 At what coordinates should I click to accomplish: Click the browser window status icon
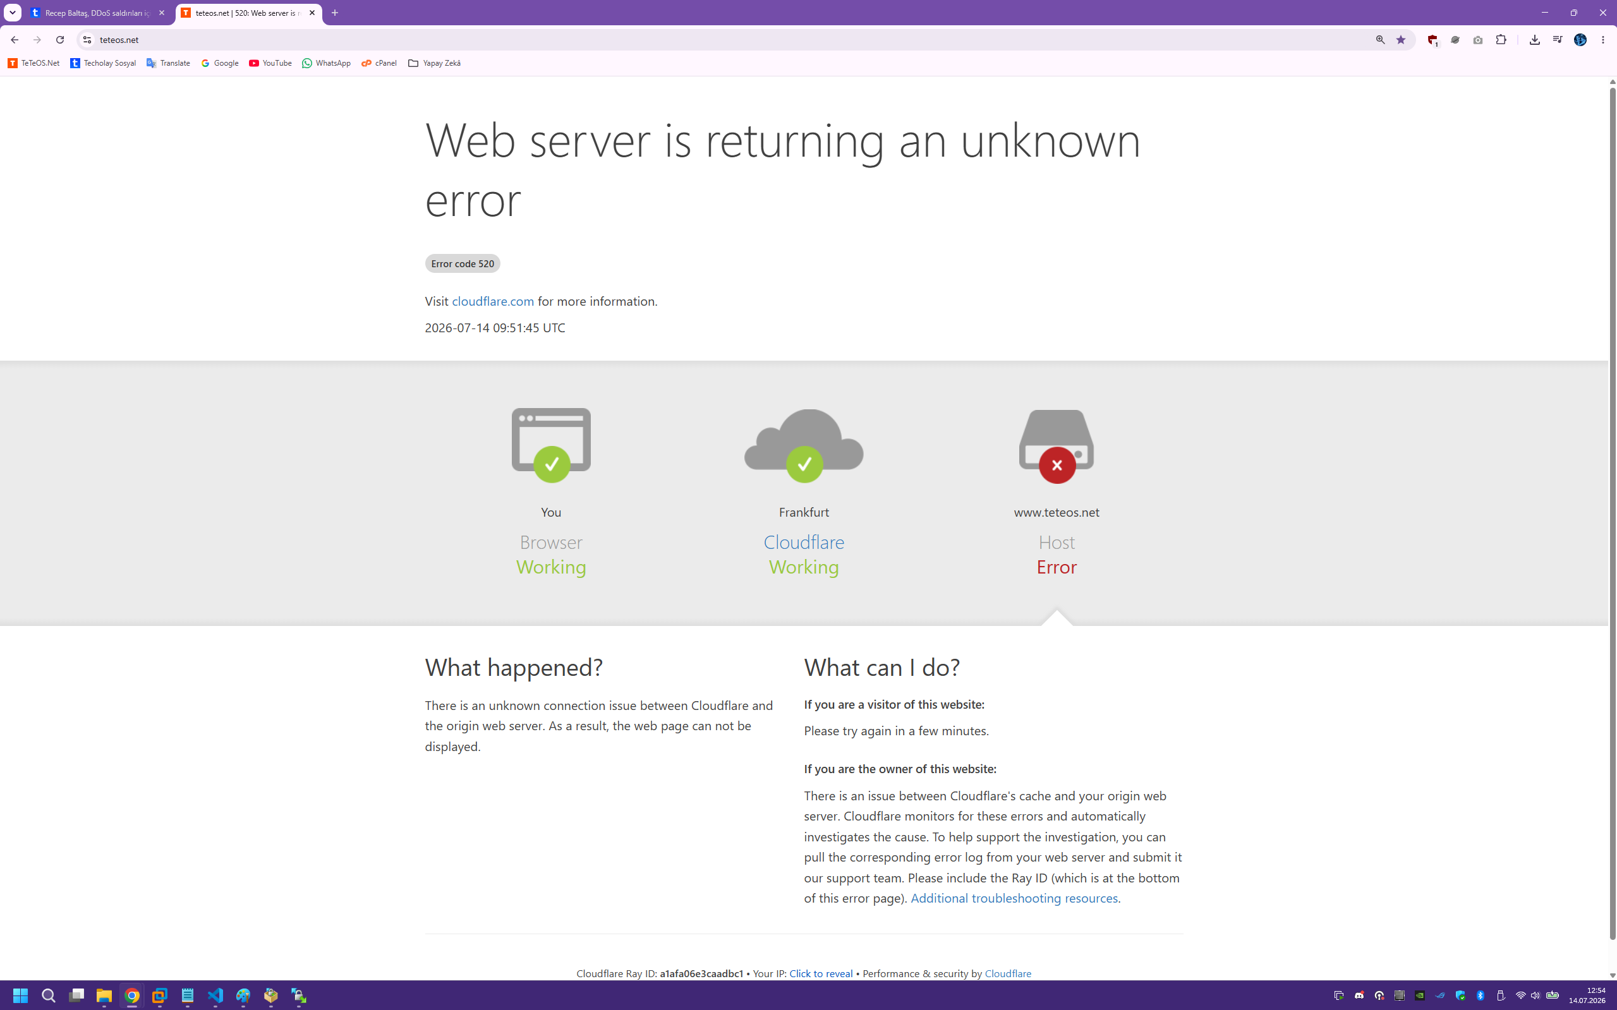pyautogui.click(x=551, y=445)
